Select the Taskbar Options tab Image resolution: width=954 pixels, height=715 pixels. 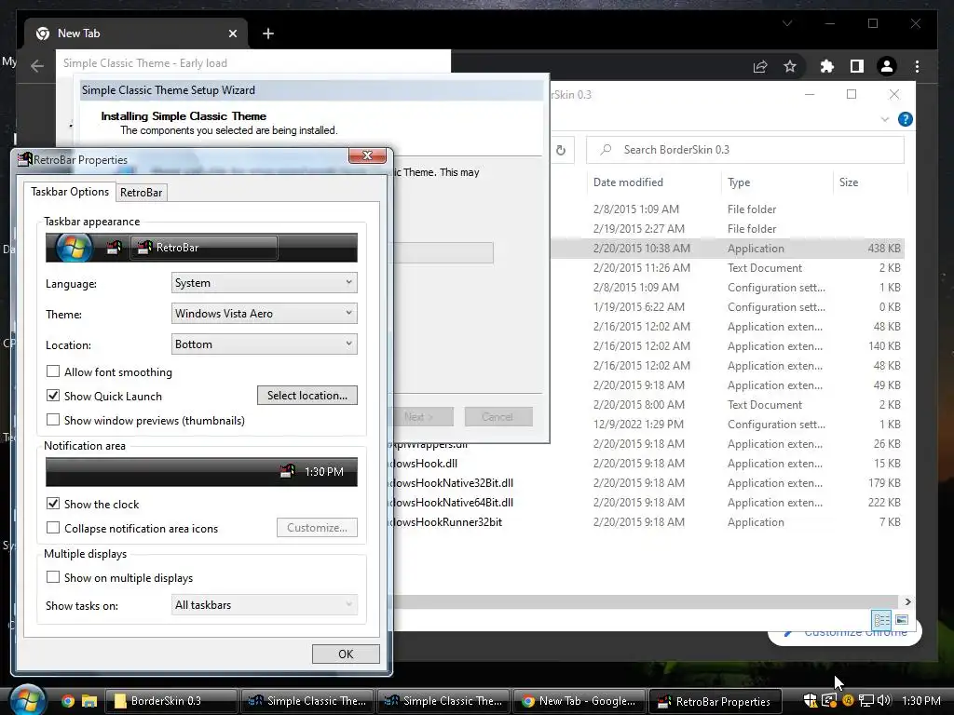tap(69, 192)
